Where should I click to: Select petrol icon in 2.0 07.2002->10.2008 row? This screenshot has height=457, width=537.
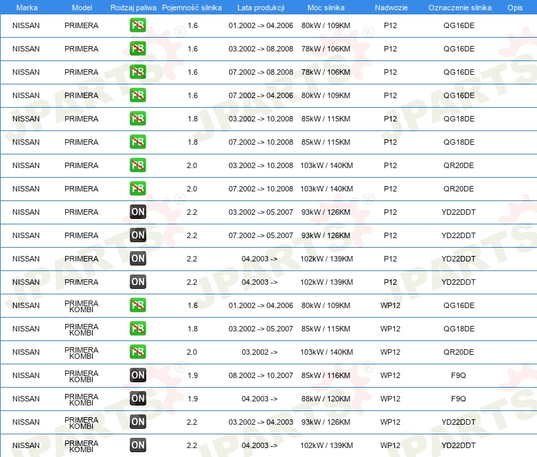point(137,188)
